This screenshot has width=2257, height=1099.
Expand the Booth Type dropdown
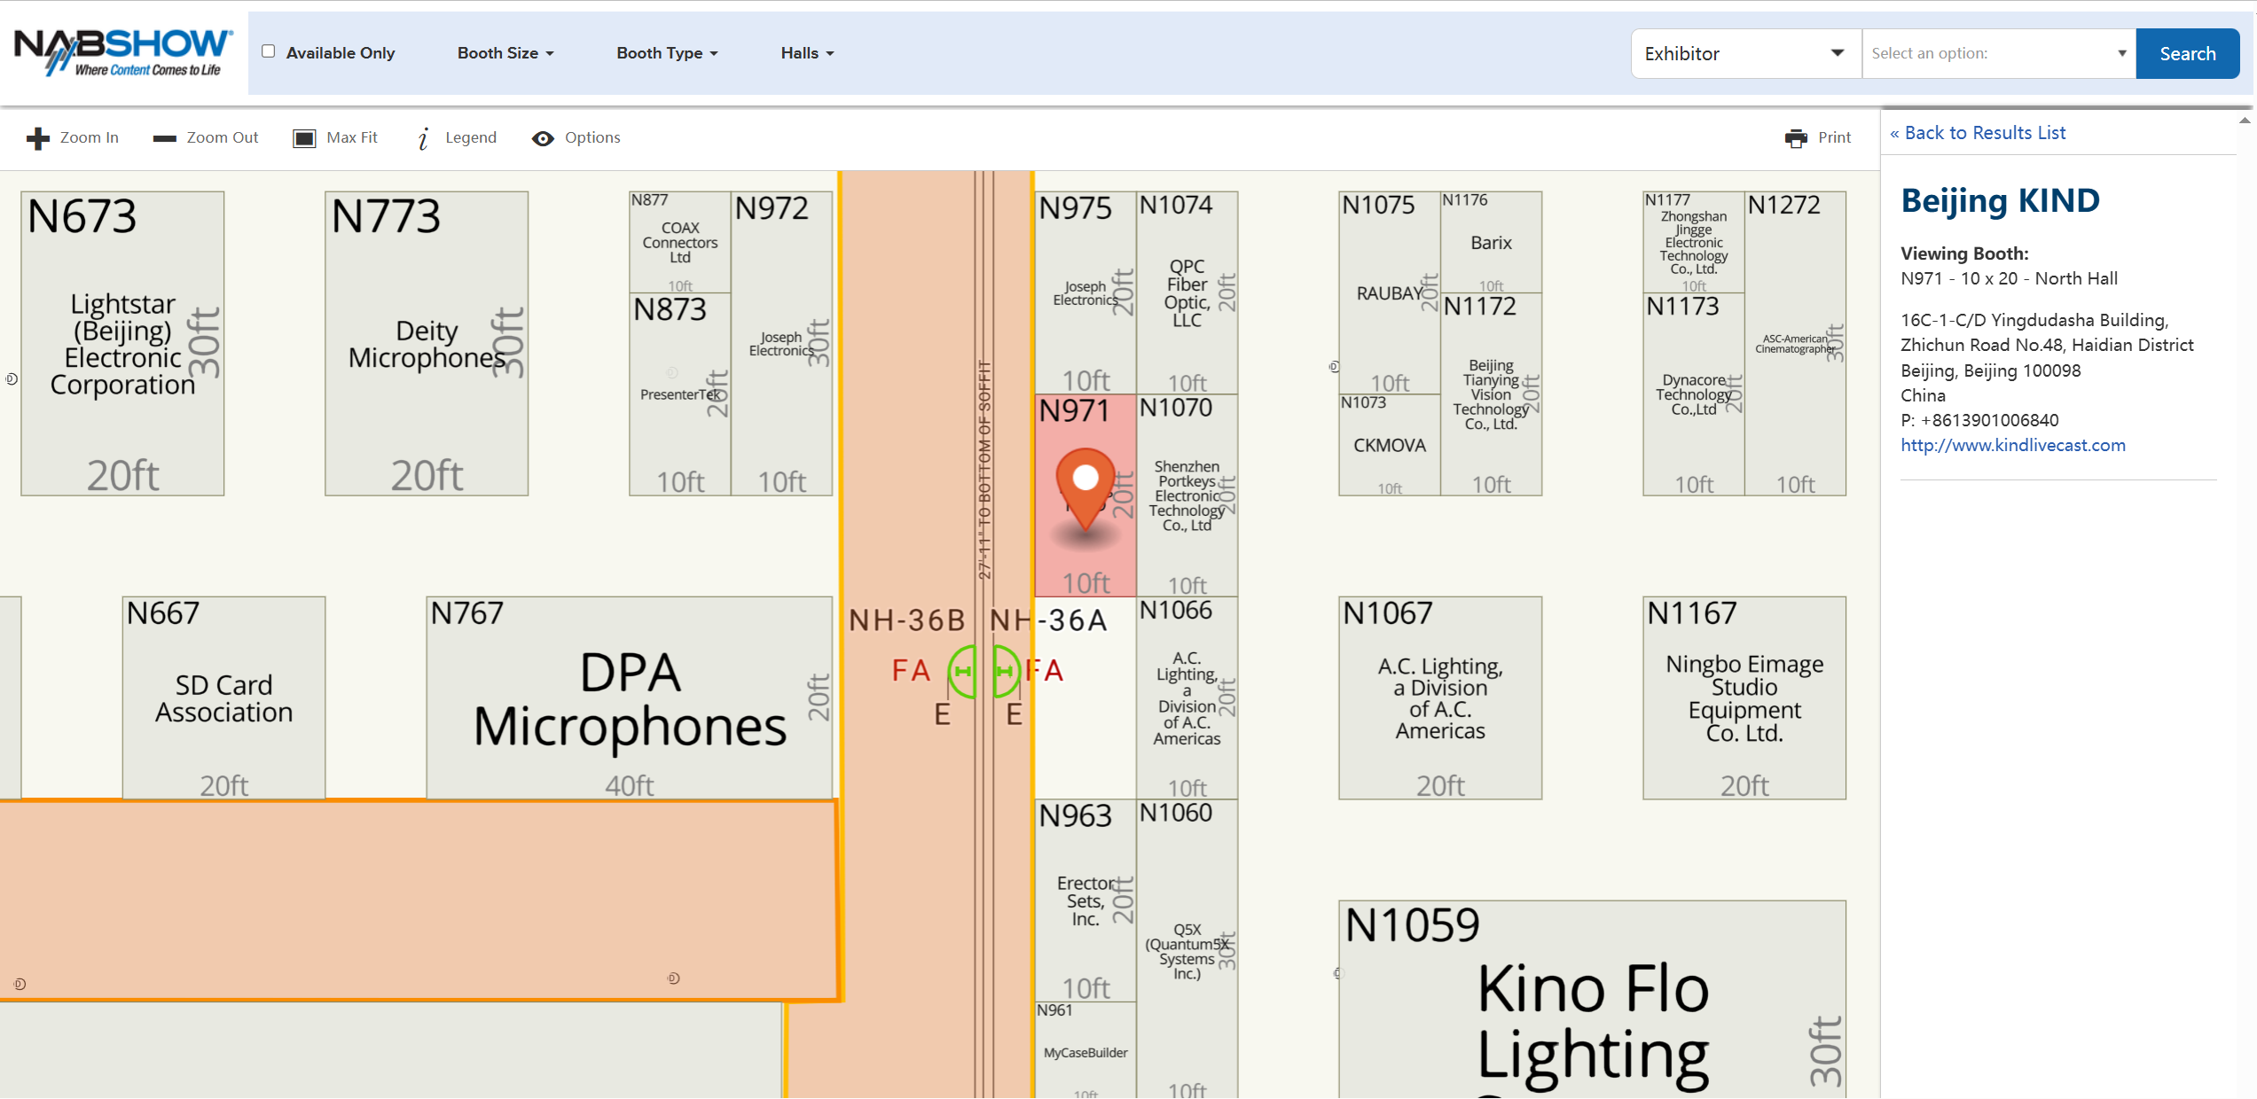667,53
